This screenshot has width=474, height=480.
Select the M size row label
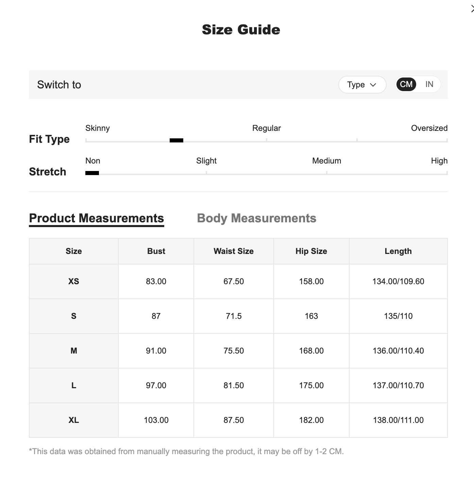click(74, 351)
